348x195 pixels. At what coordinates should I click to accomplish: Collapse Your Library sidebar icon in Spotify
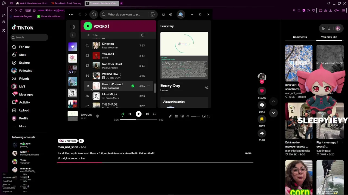(x=73, y=27)
